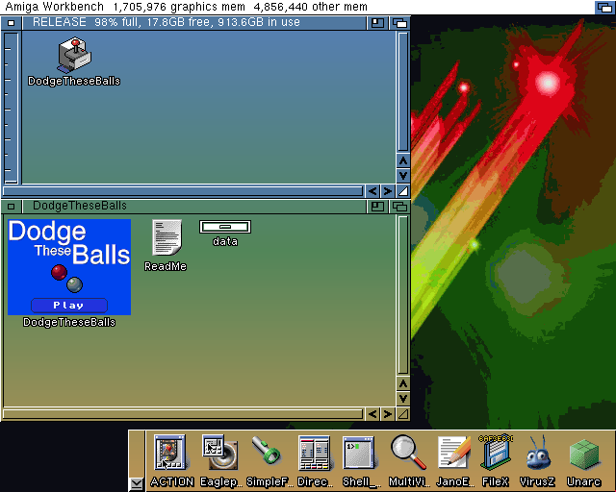Open Directory Opus dock icon
The image size is (616, 492).
(x=314, y=453)
